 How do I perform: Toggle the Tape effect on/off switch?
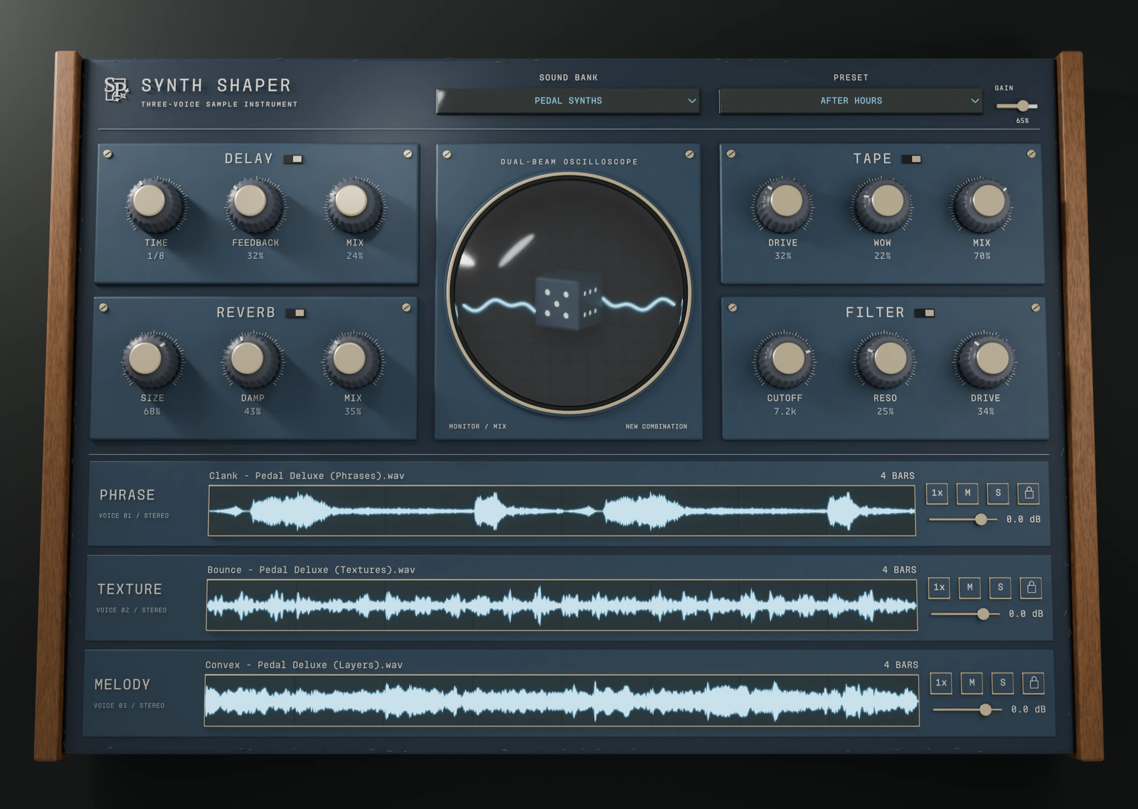coord(911,159)
